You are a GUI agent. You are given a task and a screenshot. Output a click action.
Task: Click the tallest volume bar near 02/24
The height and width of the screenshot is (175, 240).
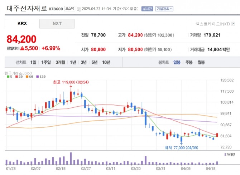[71, 159]
